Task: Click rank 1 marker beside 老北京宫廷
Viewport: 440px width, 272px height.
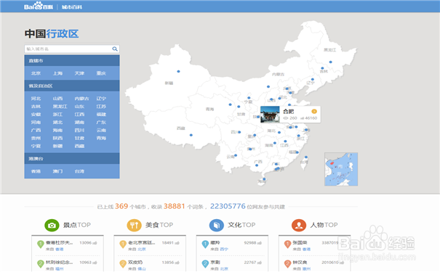Action: point(123,244)
